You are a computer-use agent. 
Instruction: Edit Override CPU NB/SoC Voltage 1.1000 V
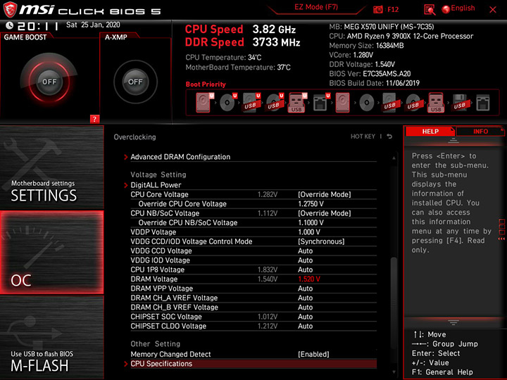(311, 222)
